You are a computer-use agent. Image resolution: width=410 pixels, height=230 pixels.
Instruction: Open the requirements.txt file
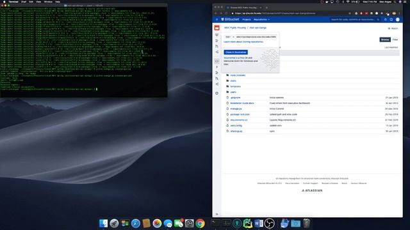239,120
